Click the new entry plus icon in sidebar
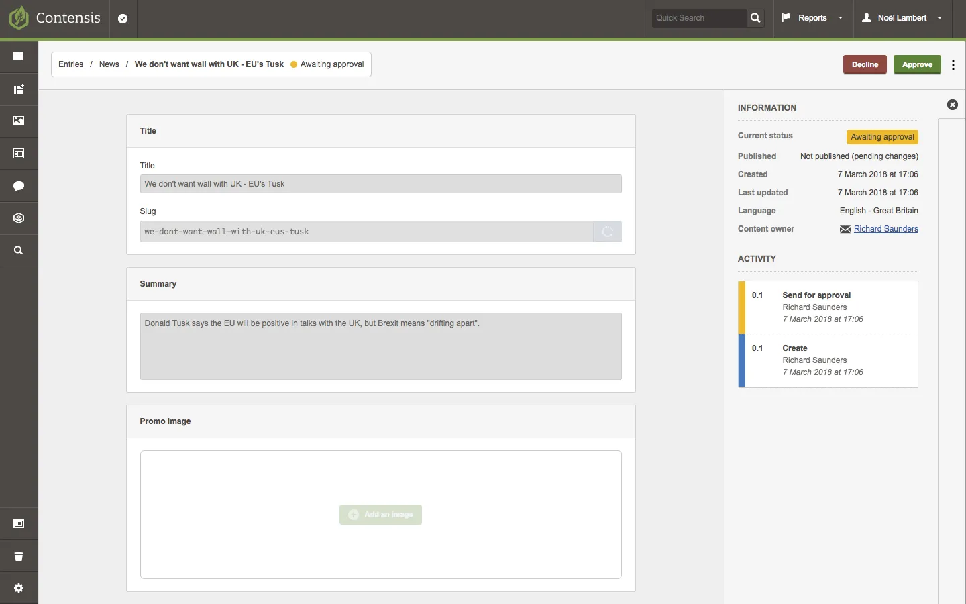 19,89
